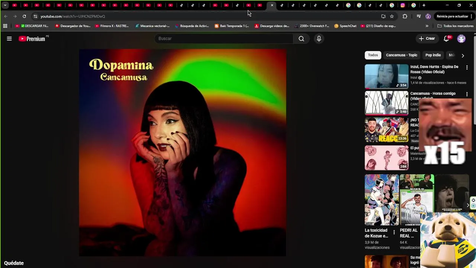Open Descargador de You... bookmark
The width and height of the screenshot is (476, 268).
[73, 26]
